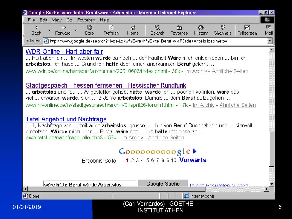Go to results page 9
This screenshot has height=219, width=292.
168,161
